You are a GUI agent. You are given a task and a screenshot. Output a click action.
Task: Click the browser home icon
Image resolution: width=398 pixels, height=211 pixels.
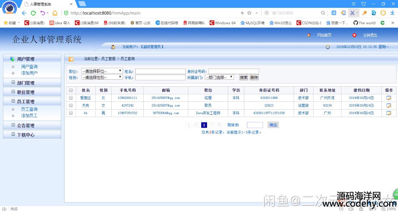55,13
